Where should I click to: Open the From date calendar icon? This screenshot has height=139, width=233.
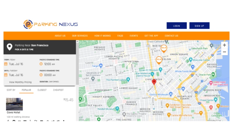(6, 64)
